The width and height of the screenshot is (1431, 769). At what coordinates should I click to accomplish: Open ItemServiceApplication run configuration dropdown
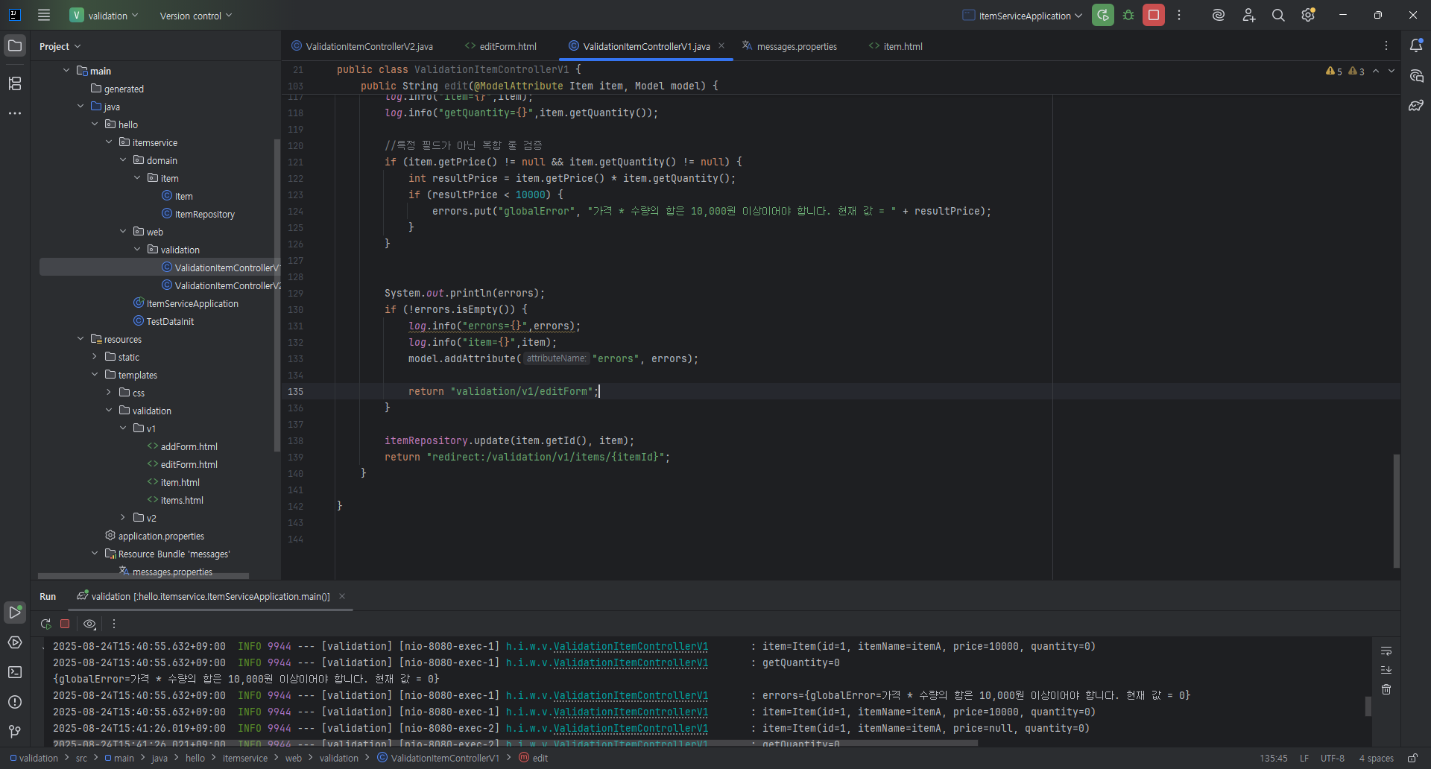[1023, 15]
